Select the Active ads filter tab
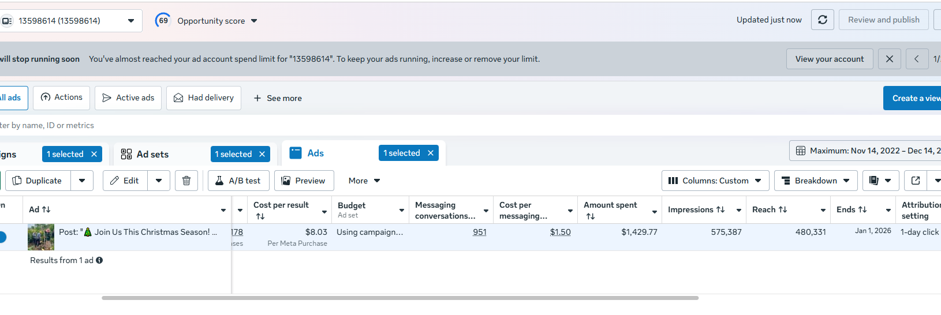 coord(128,98)
